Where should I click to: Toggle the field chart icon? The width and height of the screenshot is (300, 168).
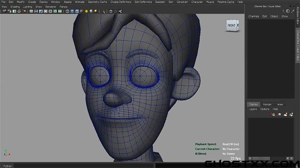[50, 11]
